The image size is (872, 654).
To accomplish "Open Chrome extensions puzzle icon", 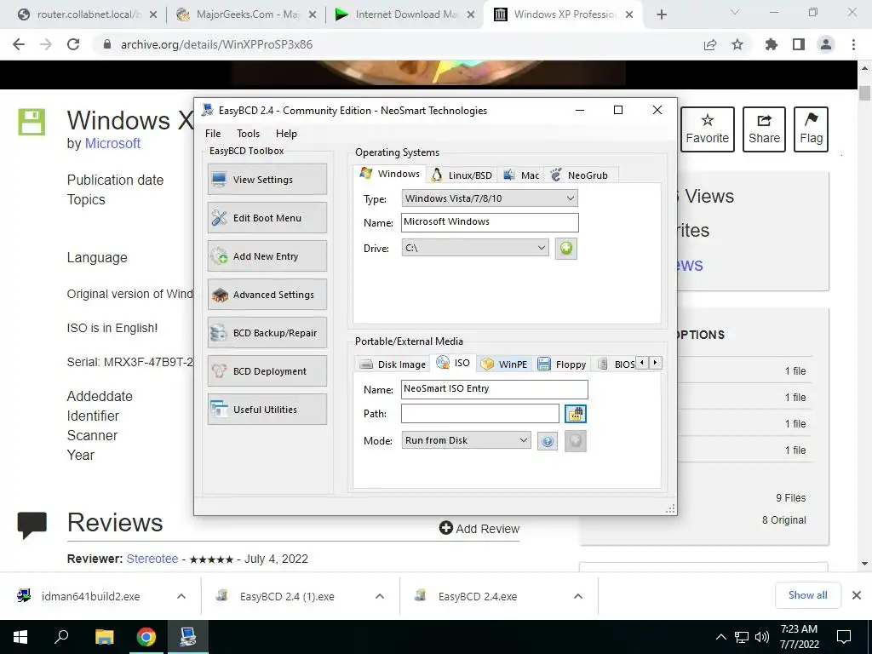I will [x=772, y=44].
